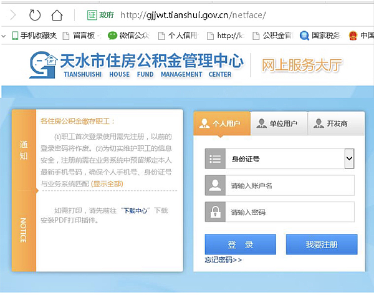The height and width of the screenshot is (295, 374).
Task: Open 手机收藏夹 bookmark
Action: [34, 36]
